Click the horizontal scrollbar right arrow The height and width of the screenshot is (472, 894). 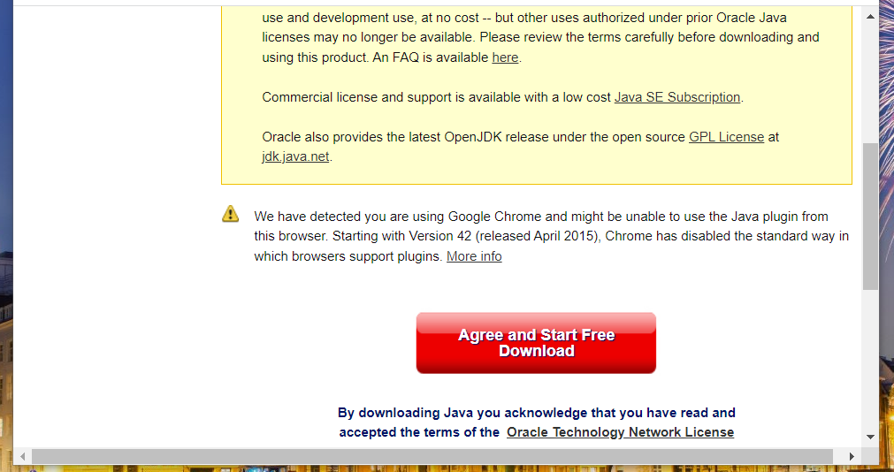click(x=852, y=456)
